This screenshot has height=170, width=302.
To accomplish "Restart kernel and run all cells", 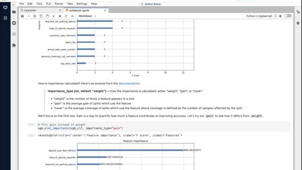I will pos(72,16).
